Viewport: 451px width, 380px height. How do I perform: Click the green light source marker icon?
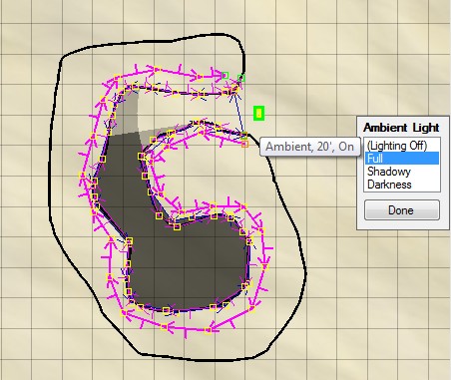(x=258, y=114)
